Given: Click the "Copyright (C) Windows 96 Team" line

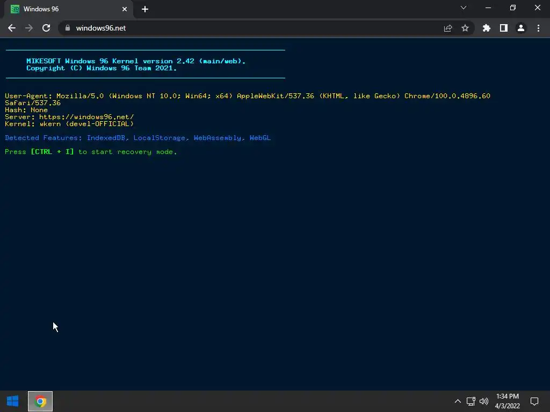Looking at the screenshot, I should pos(102,68).
